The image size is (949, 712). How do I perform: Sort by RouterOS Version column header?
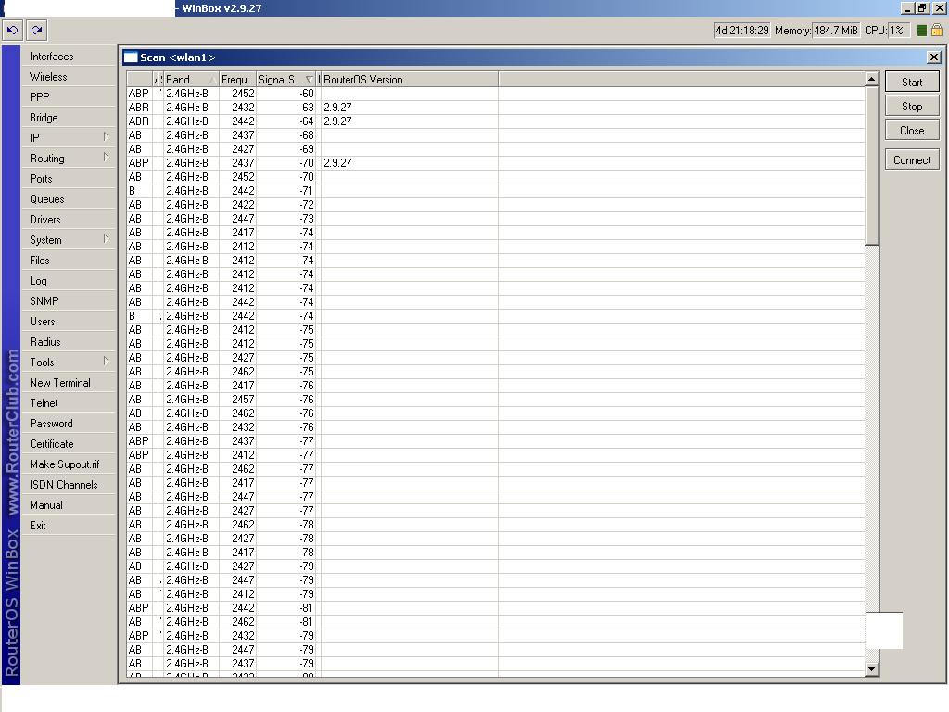[409, 80]
